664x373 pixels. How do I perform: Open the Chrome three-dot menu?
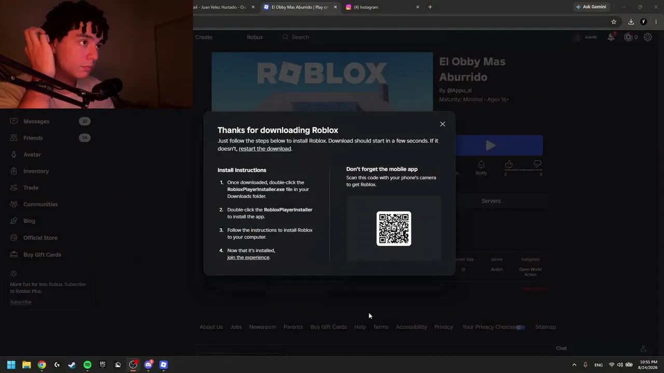(x=656, y=22)
